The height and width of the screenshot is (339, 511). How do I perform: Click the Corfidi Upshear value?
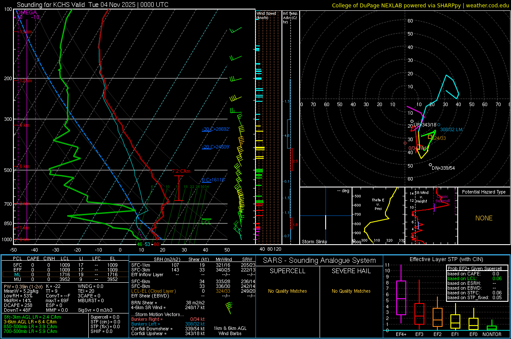click(x=168, y=333)
